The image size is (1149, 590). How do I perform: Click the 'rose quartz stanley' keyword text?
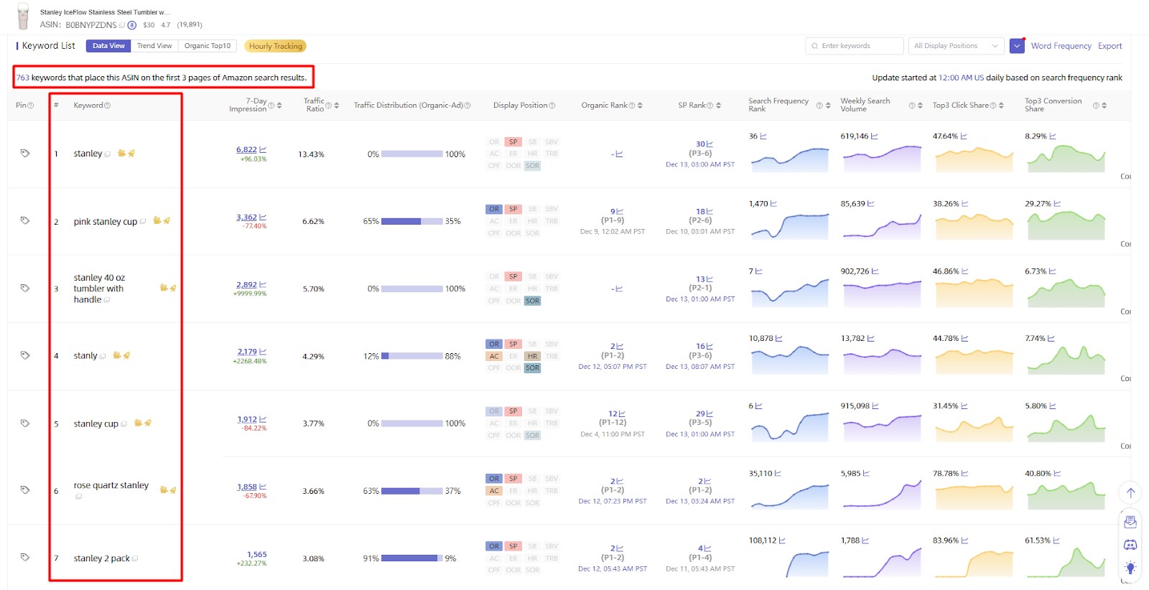tap(111, 485)
